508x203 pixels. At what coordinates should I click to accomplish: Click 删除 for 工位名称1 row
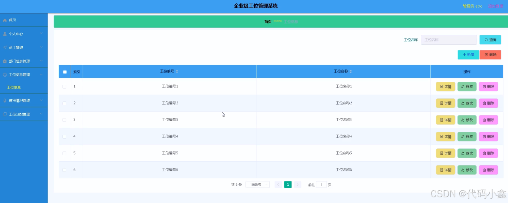(489, 87)
